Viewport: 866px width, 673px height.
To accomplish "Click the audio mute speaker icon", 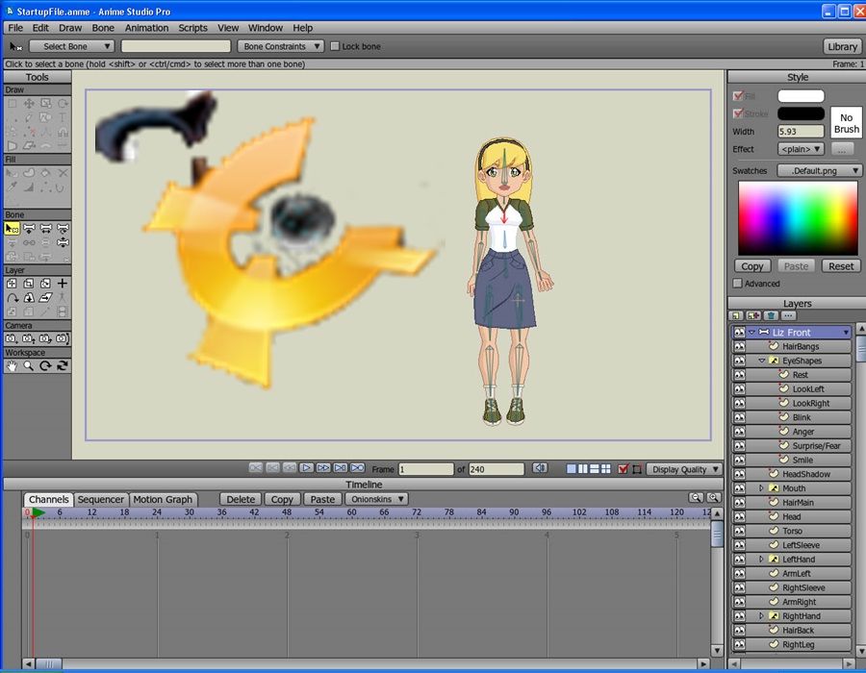I will point(540,468).
